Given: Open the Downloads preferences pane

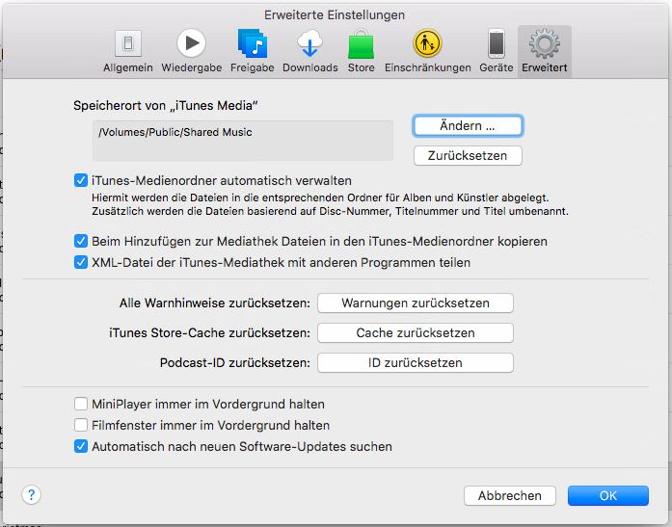Looking at the screenshot, I should [309, 51].
